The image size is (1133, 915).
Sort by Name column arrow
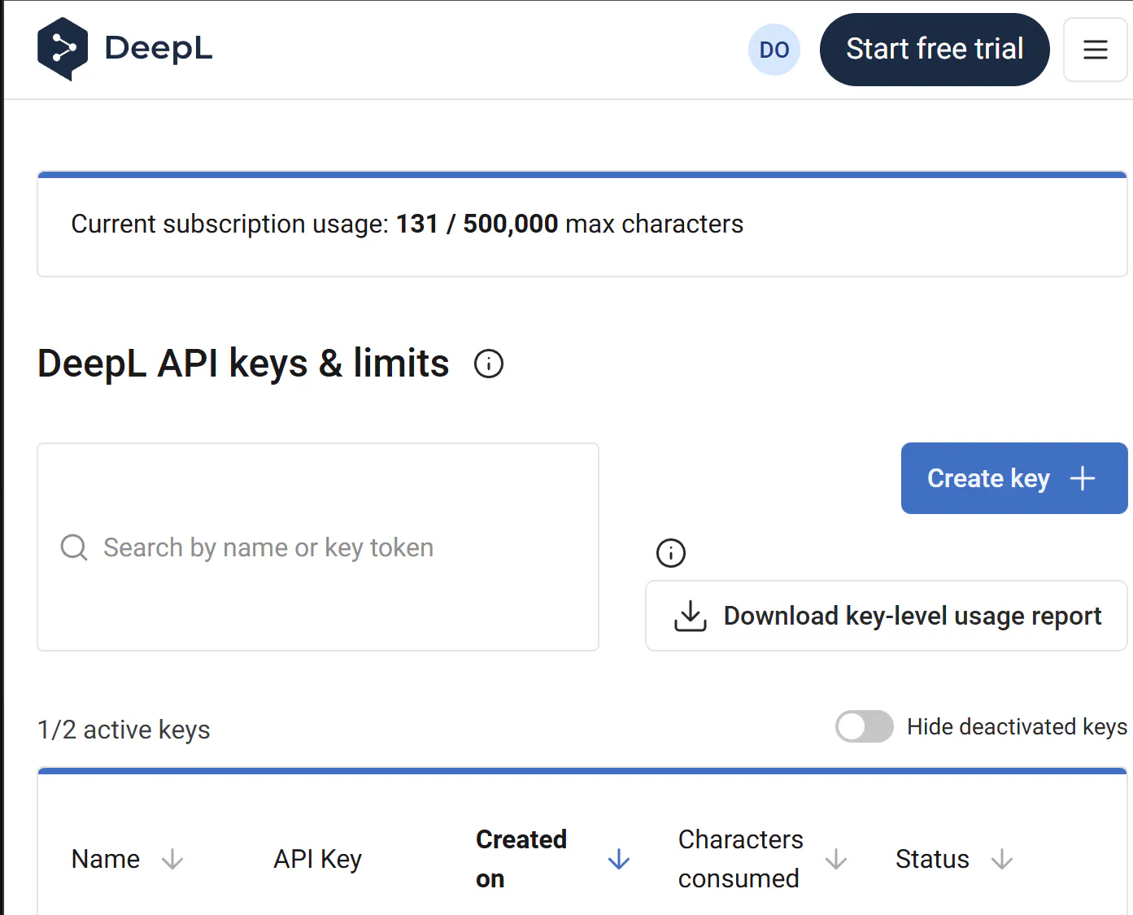(x=172, y=859)
